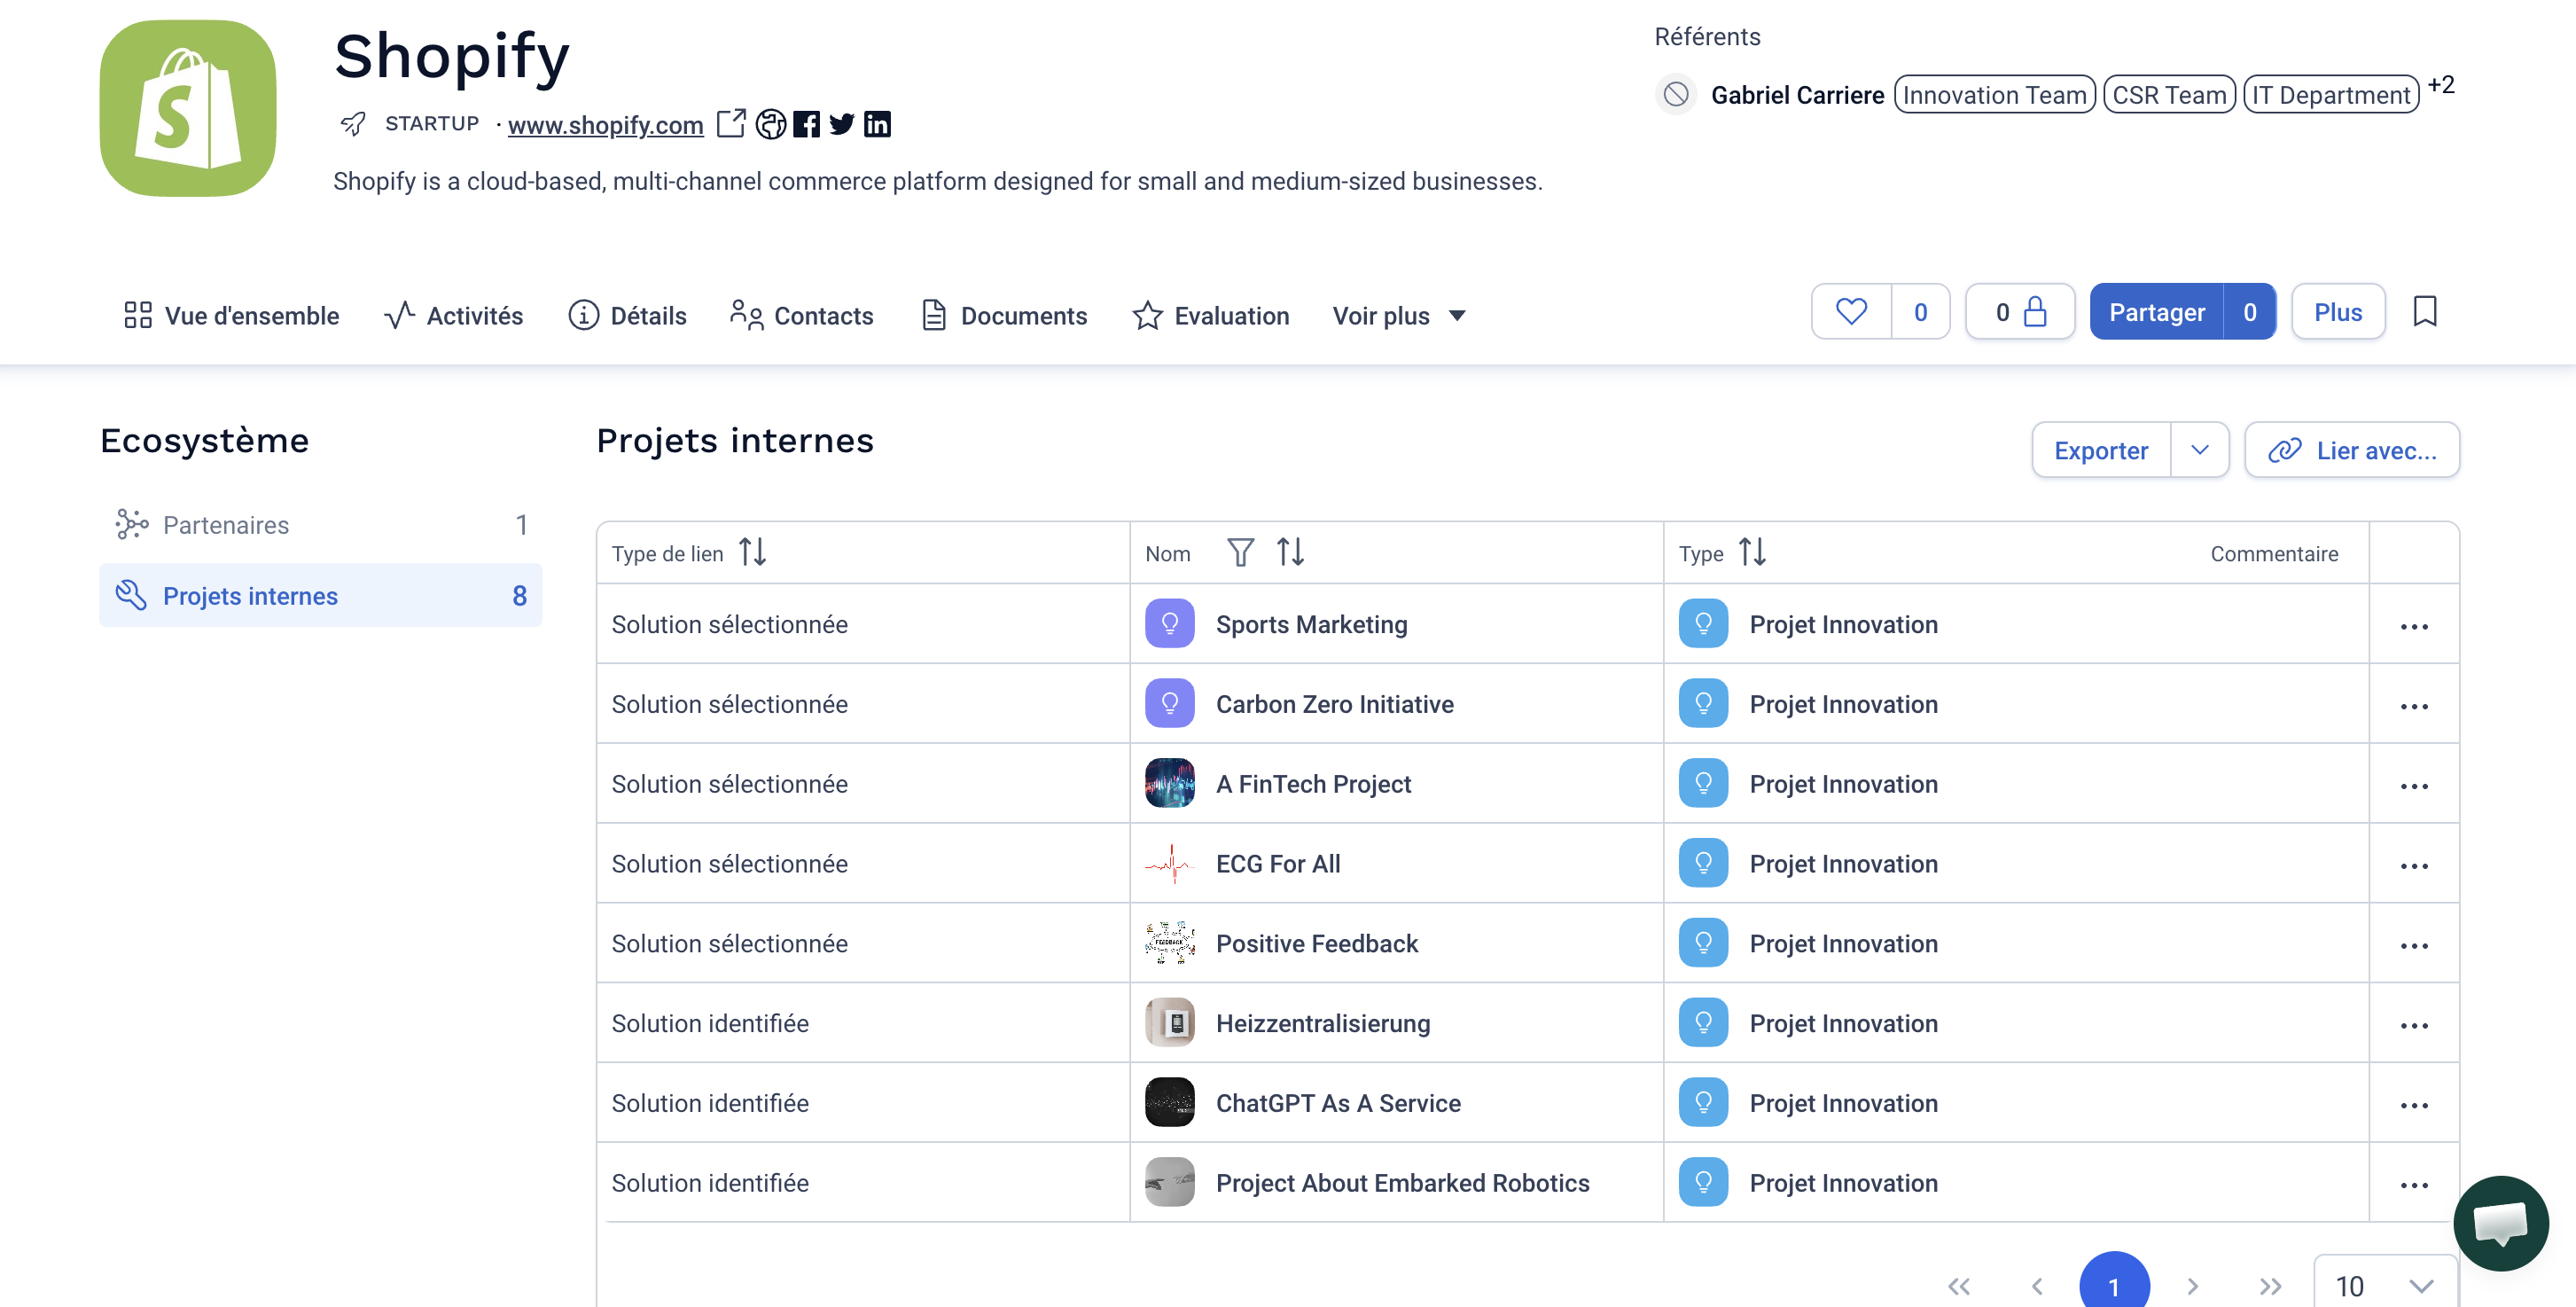Open the Crunchbase globe social icon
The height and width of the screenshot is (1307, 2576).
tap(770, 124)
